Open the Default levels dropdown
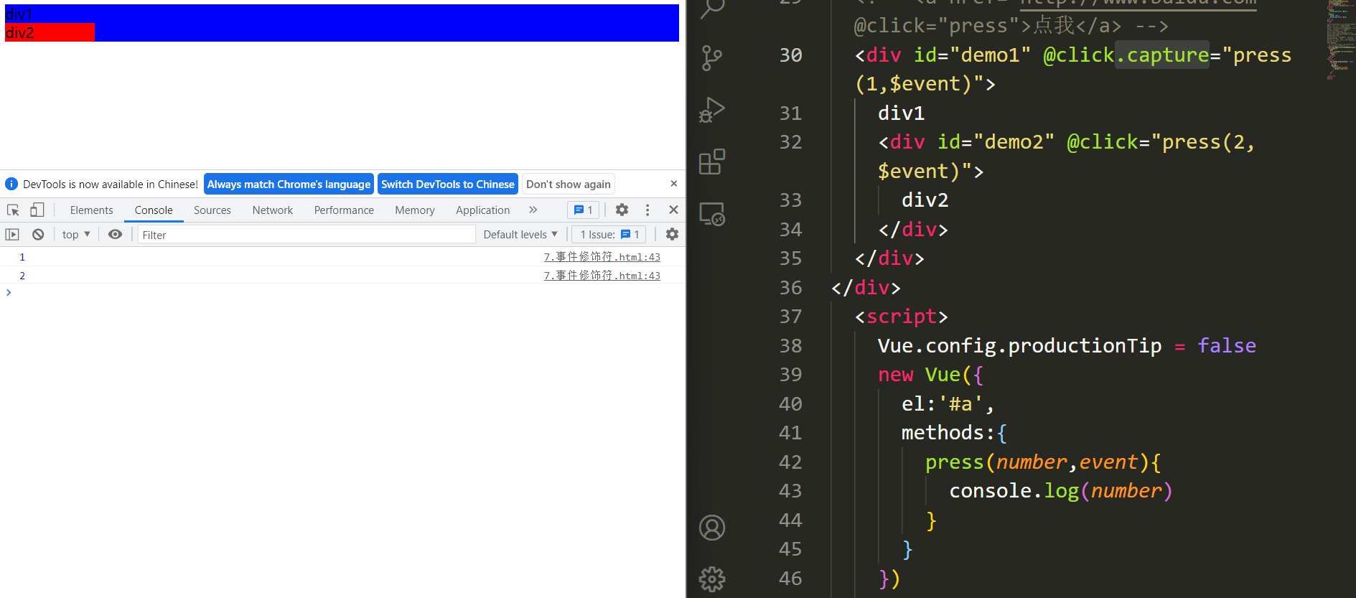 point(520,234)
